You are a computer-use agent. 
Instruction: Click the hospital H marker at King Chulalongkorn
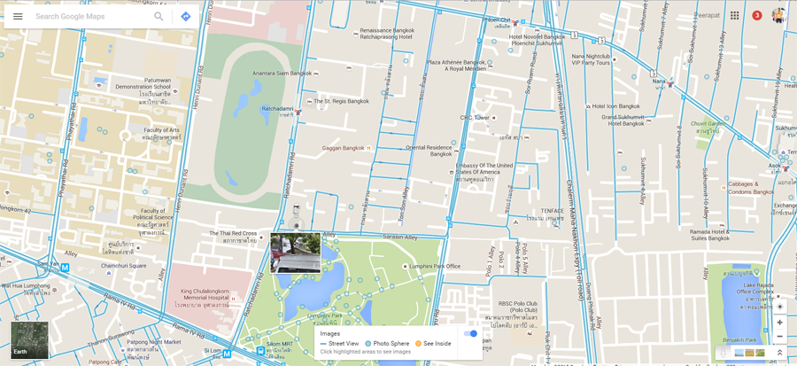[233, 299]
